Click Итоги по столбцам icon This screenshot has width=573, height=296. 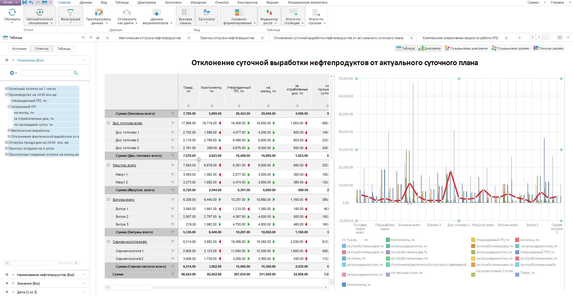coord(293,12)
